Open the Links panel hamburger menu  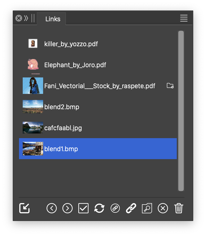pos(184,18)
